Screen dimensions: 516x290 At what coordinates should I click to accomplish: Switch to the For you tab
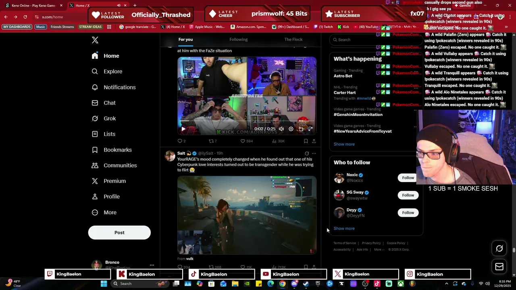pyautogui.click(x=185, y=39)
